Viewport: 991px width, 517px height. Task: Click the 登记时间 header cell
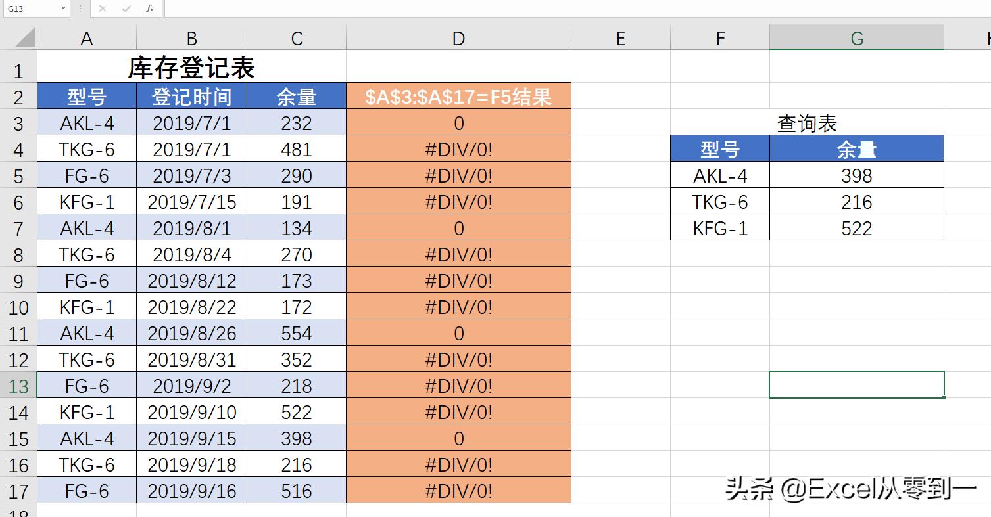tap(191, 97)
